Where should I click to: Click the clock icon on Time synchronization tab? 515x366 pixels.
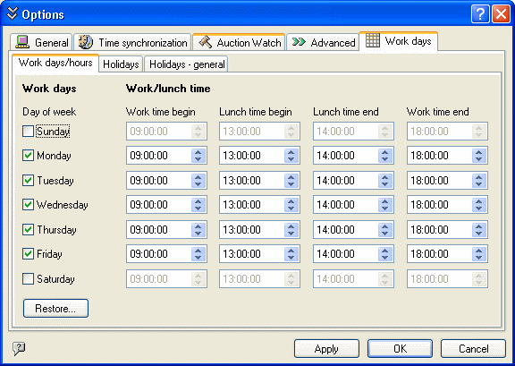coord(86,42)
